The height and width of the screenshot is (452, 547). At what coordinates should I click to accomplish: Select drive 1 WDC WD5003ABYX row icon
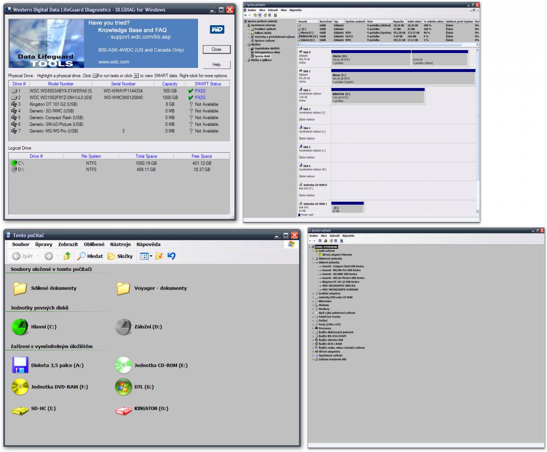point(14,91)
